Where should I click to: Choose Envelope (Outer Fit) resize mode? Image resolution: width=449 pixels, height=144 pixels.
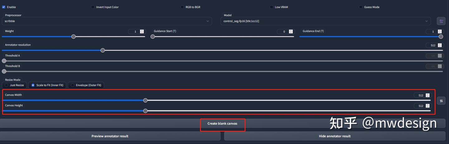86,85
